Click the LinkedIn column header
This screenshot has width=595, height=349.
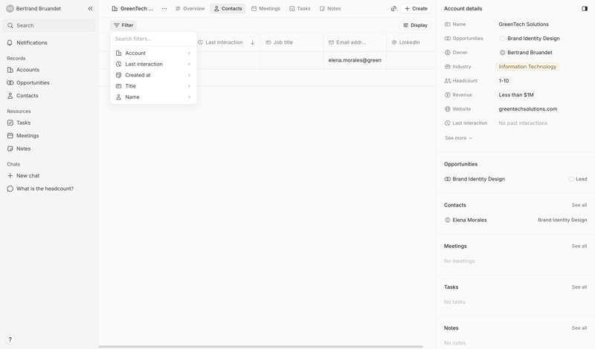(x=411, y=42)
